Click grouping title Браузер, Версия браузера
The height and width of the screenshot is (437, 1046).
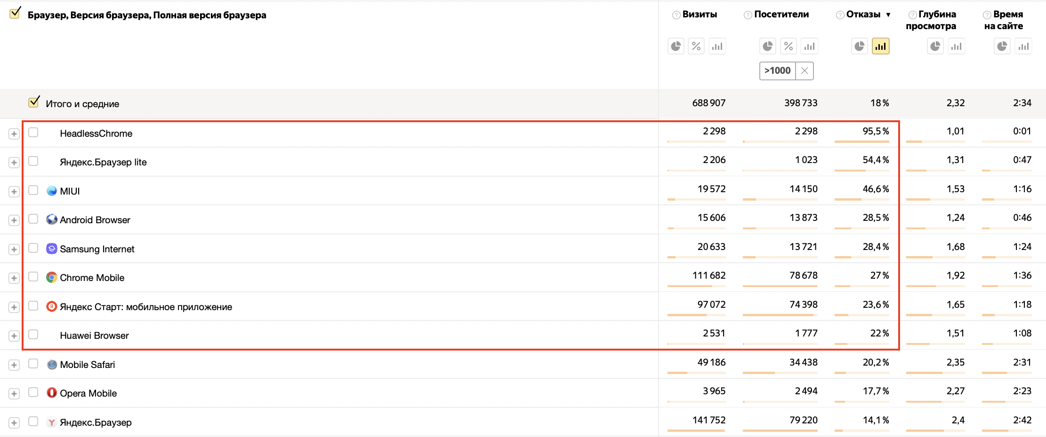tap(147, 15)
